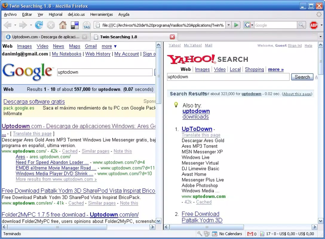Click More results from www.uptodown.com
The width and height of the screenshot is (325, 239).
click(x=56, y=179)
